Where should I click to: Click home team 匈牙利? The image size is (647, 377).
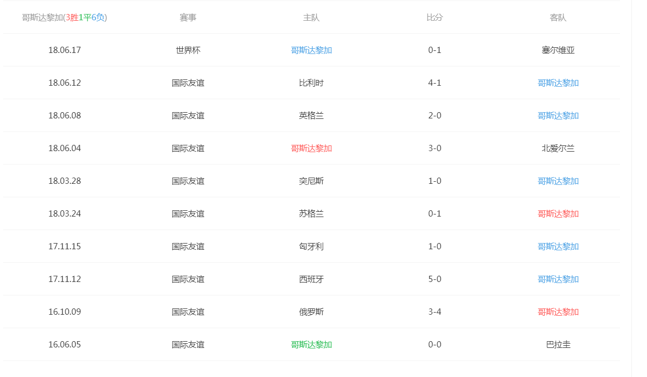click(311, 247)
